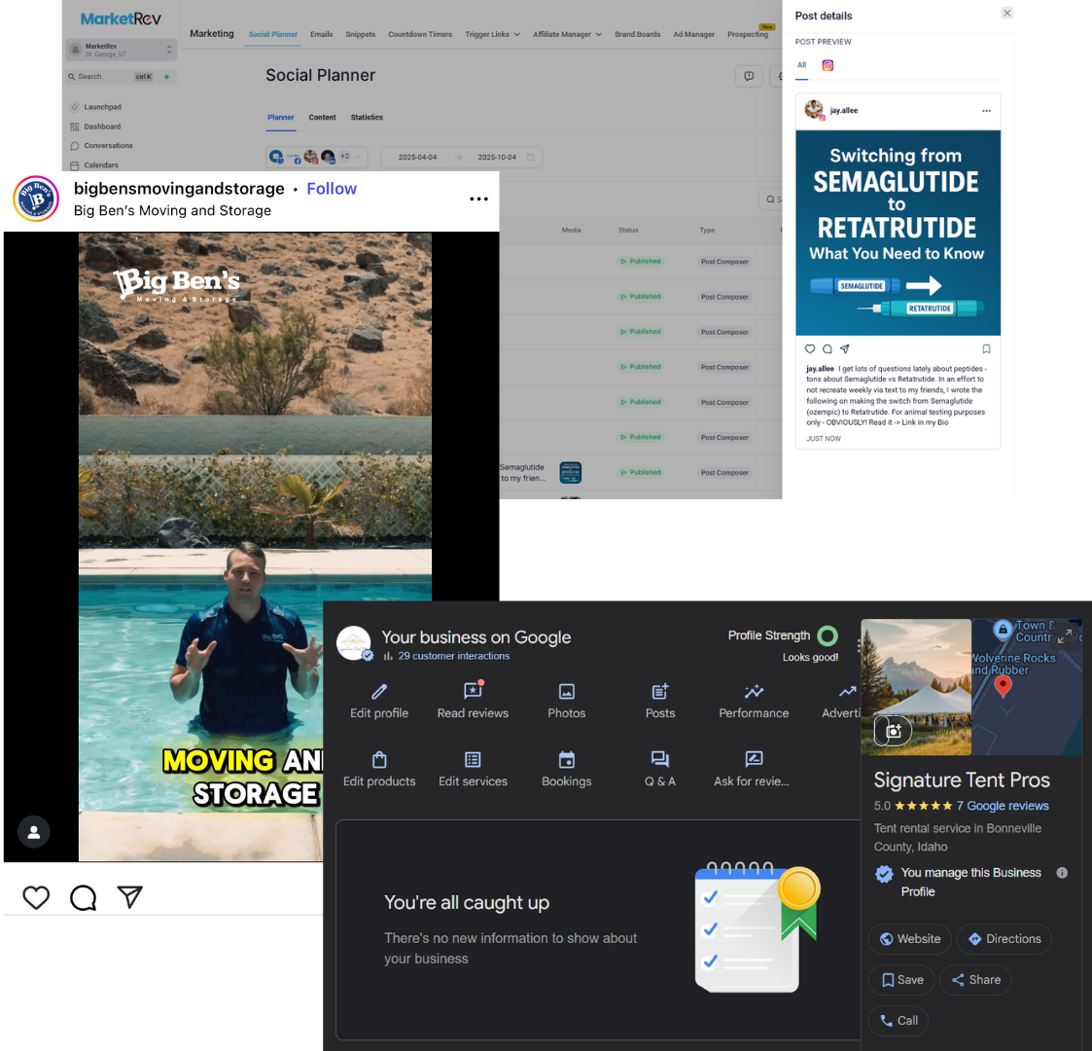This screenshot has width=1092, height=1051.
Task: Open the date range picker 2025-04-04
Action: coord(462,157)
